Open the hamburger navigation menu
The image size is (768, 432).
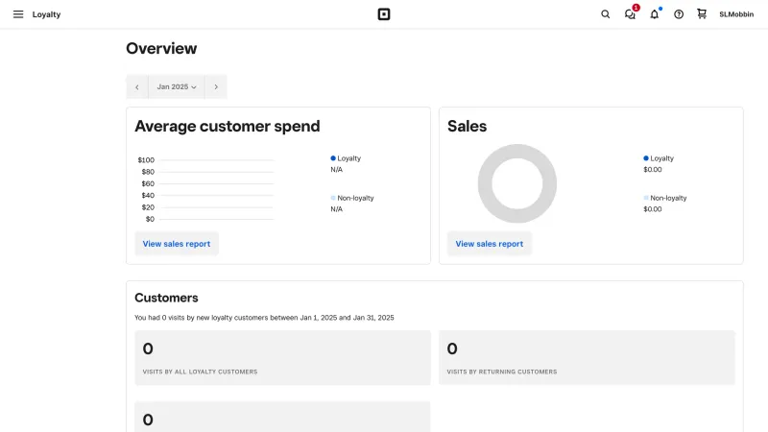(18, 14)
